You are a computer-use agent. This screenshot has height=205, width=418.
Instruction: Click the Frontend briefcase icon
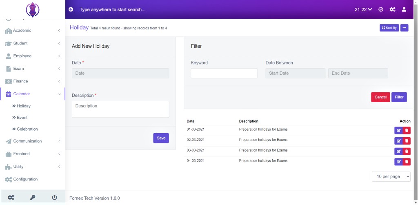(x=9, y=154)
